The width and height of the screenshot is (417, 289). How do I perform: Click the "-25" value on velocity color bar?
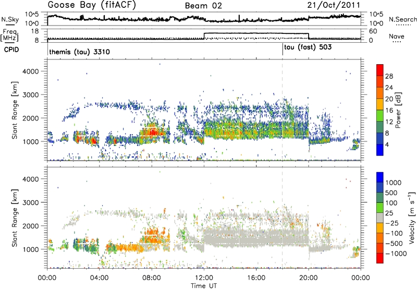(x=394, y=223)
